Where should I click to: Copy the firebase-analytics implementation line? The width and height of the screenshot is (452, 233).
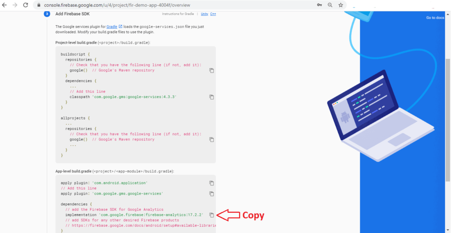(x=211, y=215)
